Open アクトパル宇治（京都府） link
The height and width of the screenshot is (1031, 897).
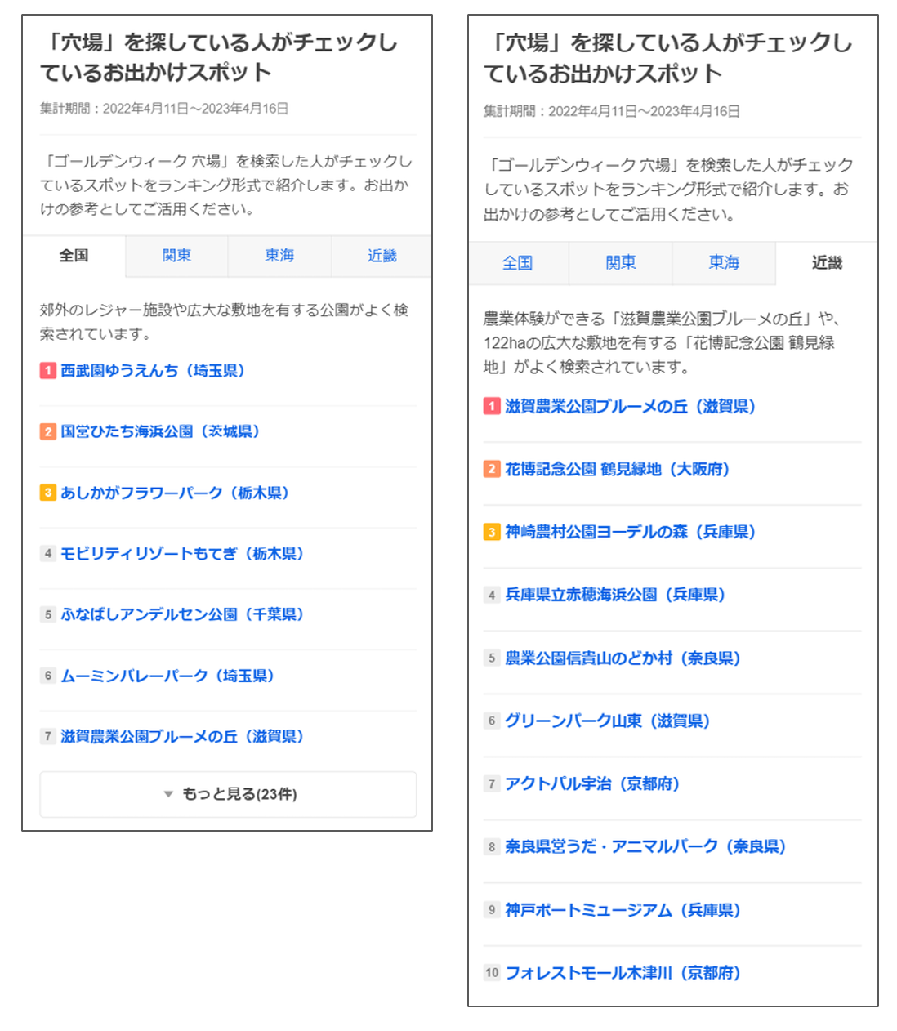(592, 783)
